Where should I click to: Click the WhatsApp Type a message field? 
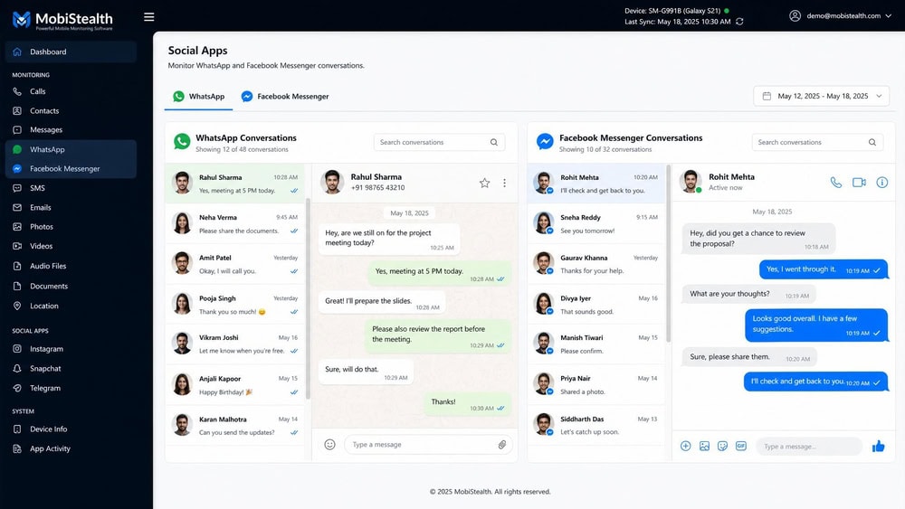pyautogui.click(x=428, y=445)
